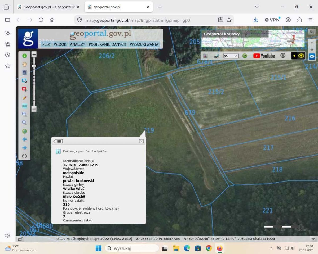Open help with green question mark
Viewport: 318px width, 254px height.
245,56
